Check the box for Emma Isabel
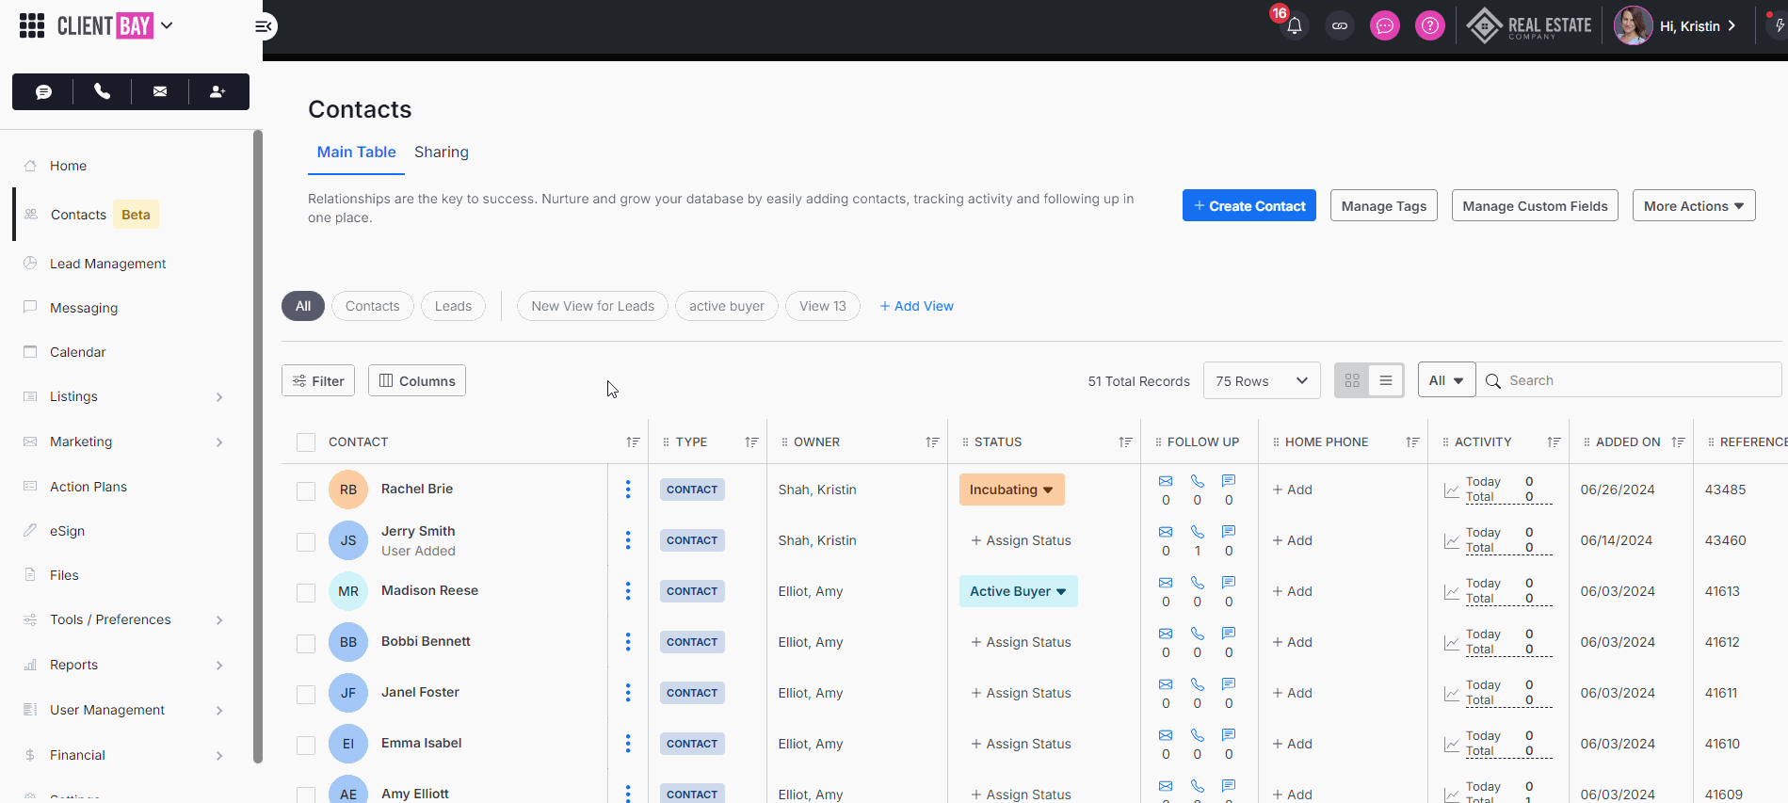1788x803 pixels. pyautogui.click(x=306, y=746)
